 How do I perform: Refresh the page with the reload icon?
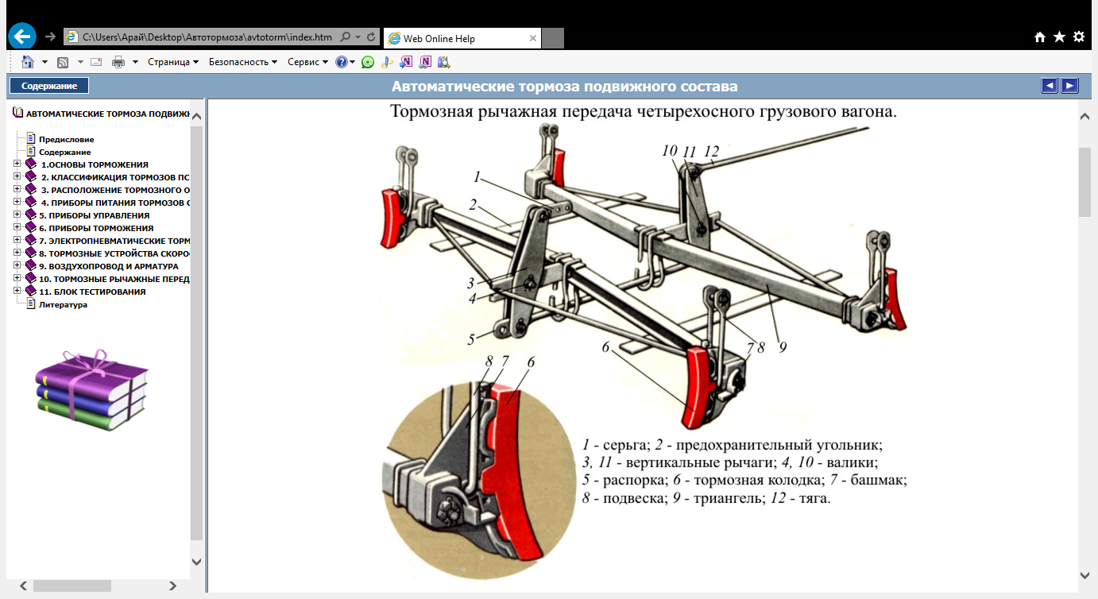point(371,37)
